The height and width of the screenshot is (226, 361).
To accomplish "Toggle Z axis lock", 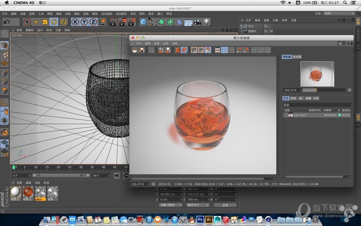I will click(93, 22).
